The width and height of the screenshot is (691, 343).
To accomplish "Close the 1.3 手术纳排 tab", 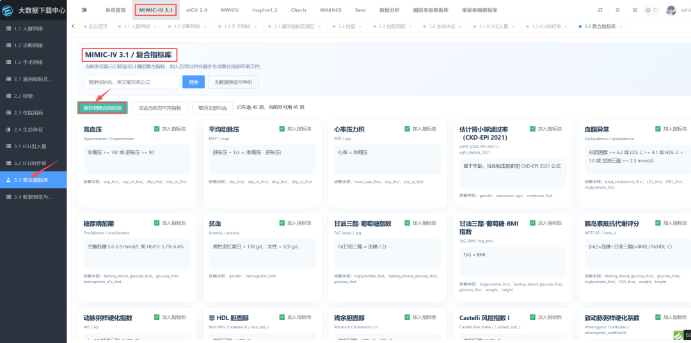I will point(255,27).
